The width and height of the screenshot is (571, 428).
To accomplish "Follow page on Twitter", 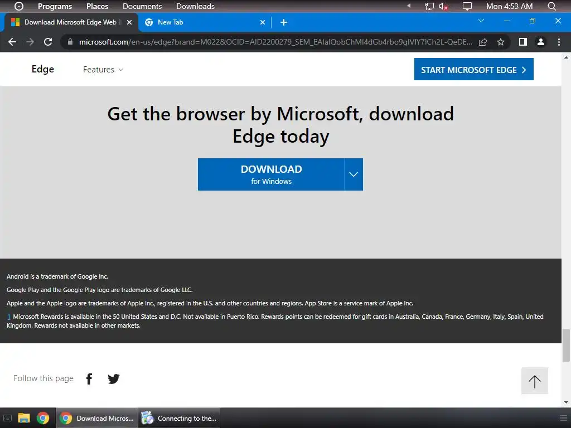I will [114, 379].
